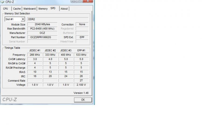Select part number OCZ2RPR10662G
202x126 pixels.
click(x=42, y=37)
